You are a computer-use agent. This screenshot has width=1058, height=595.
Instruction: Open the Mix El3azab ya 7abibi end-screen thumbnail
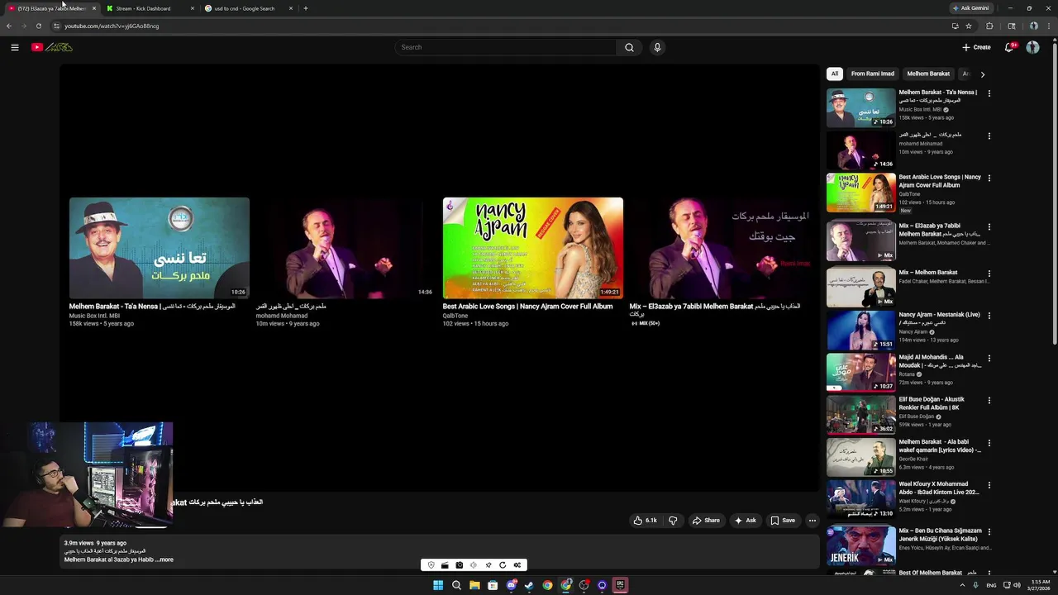point(720,248)
